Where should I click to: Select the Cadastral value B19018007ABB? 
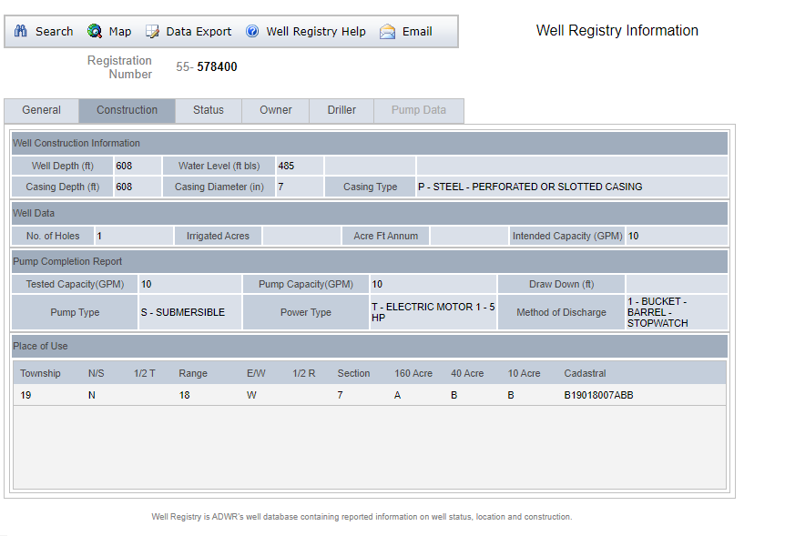click(x=598, y=395)
